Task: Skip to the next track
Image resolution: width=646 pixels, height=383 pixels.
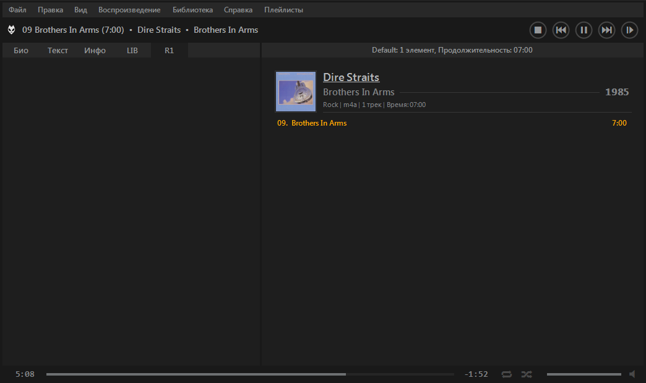Action: (x=606, y=30)
